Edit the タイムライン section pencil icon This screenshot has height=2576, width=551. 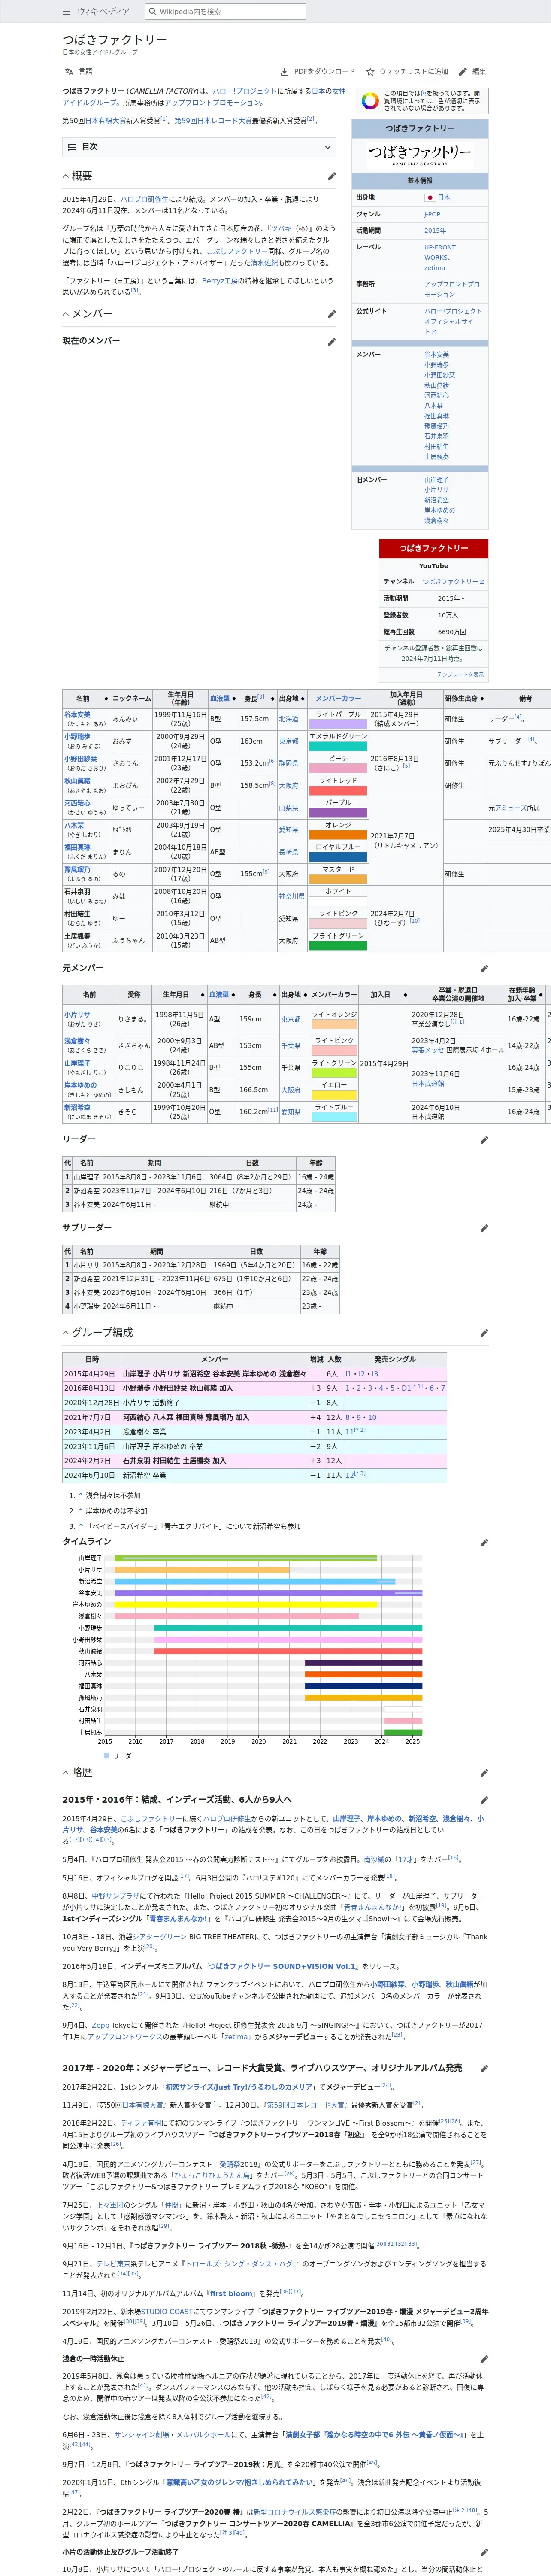point(484,1542)
